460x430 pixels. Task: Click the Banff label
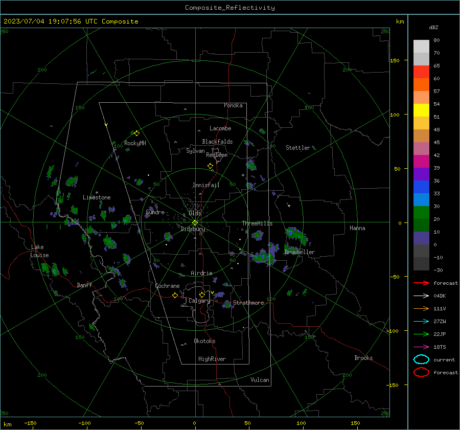84,285
